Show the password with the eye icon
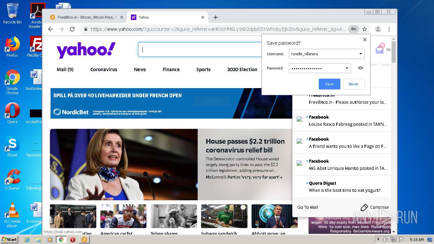 (x=360, y=68)
